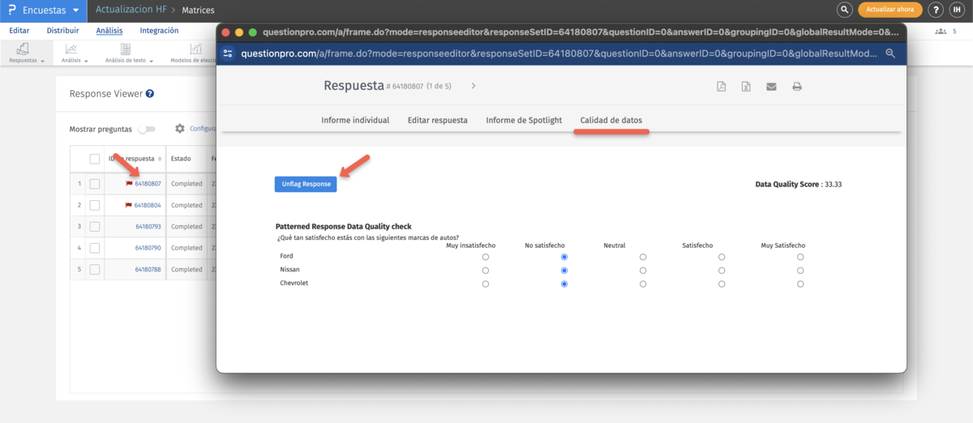
Task: Click the team members icon
Action: (941, 31)
